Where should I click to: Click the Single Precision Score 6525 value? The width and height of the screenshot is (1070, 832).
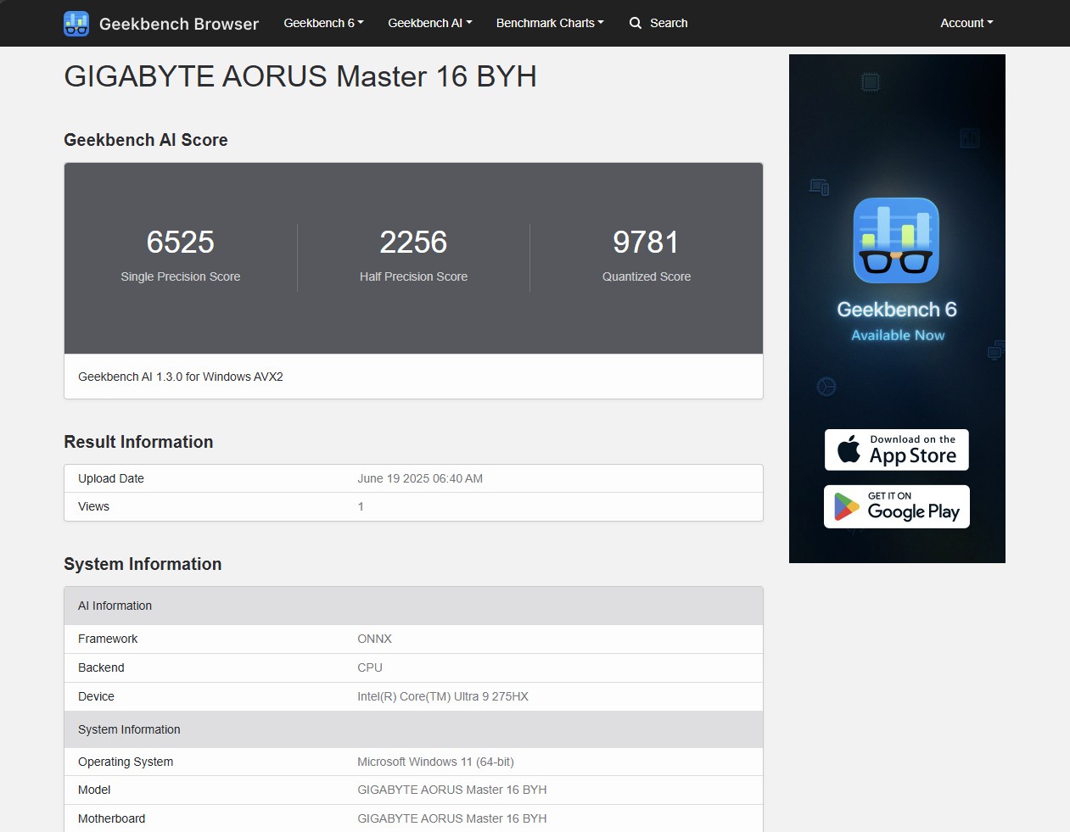(x=181, y=243)
